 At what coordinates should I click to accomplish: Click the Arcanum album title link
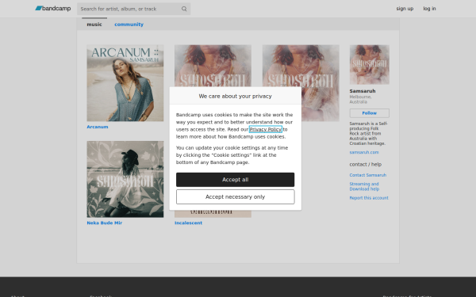coord(98,127)
